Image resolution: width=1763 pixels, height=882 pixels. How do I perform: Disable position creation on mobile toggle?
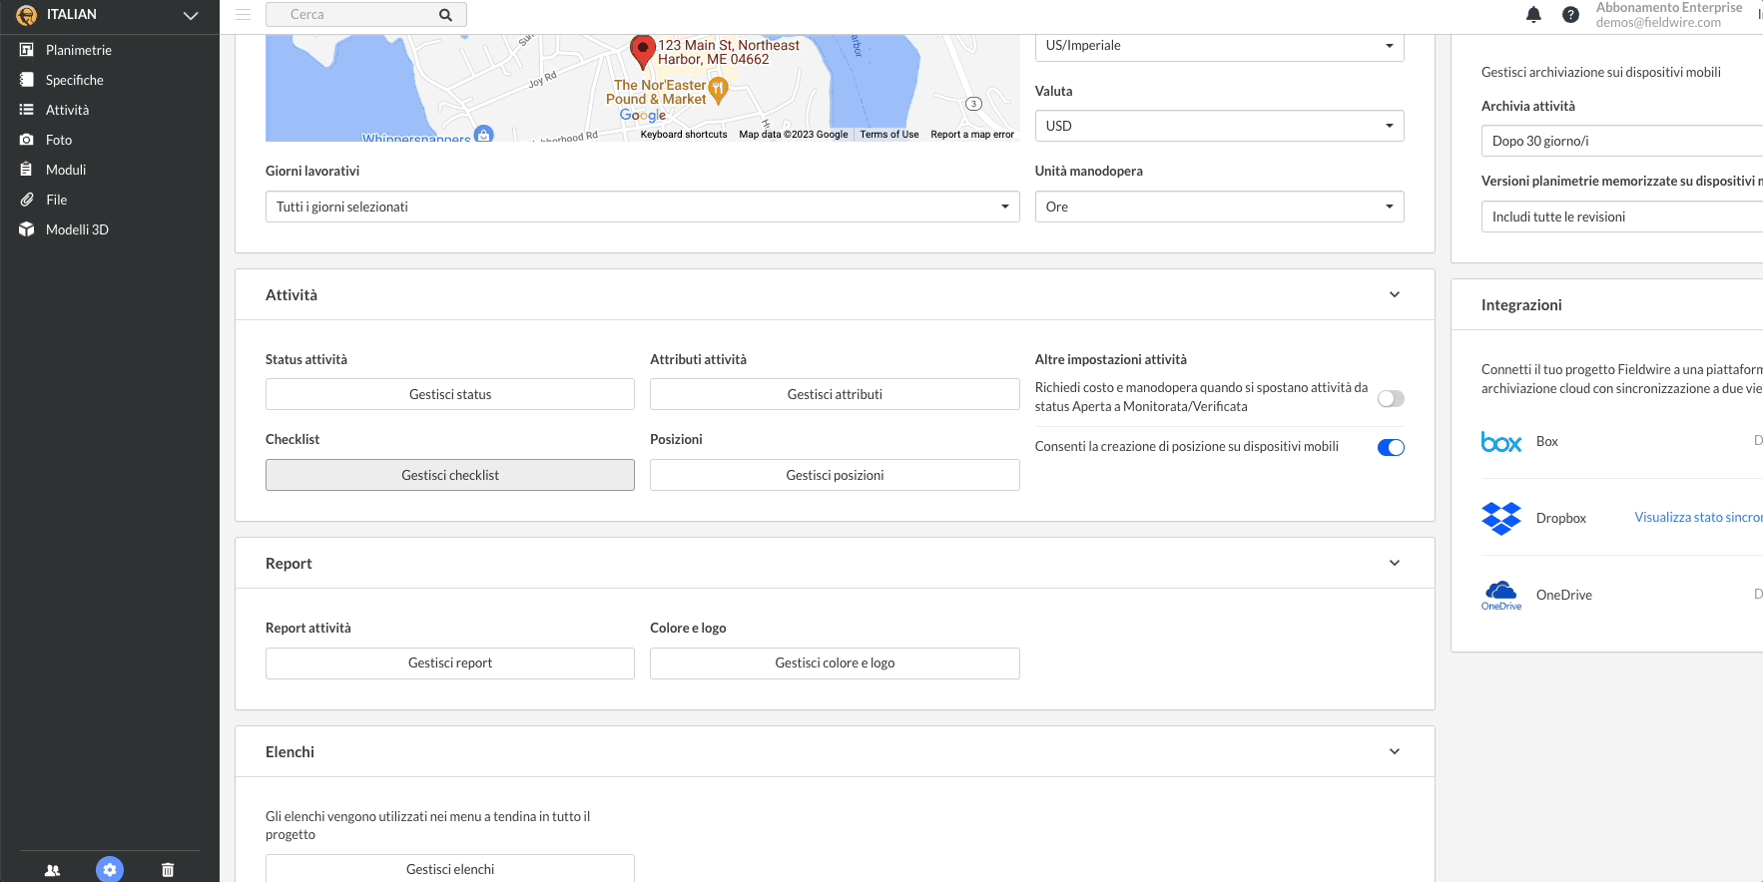click(1390, 447)
